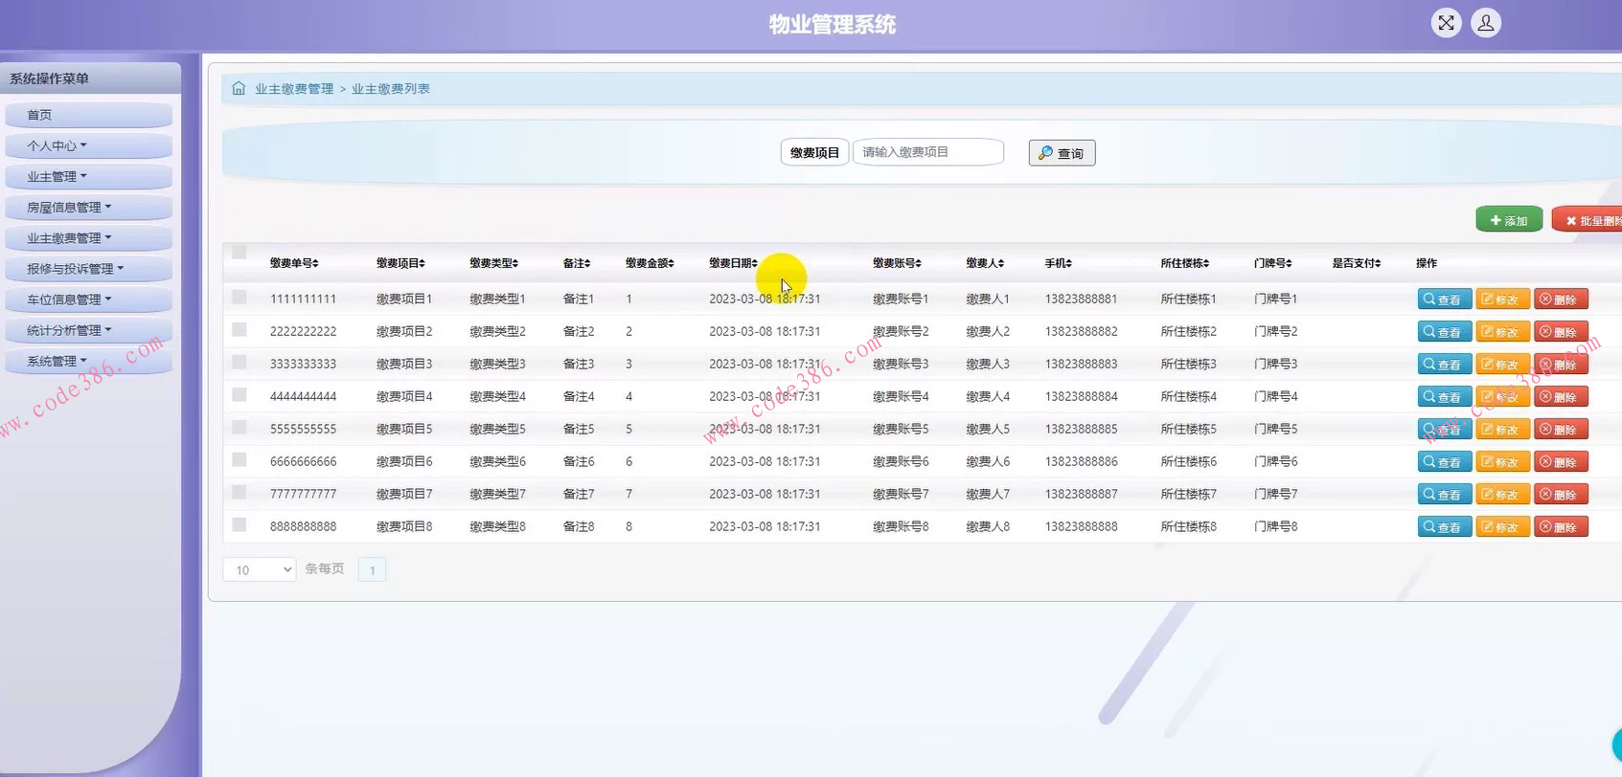
Task: Click the 缴费账号3 table cell
Action: click(x=901, y=365)
